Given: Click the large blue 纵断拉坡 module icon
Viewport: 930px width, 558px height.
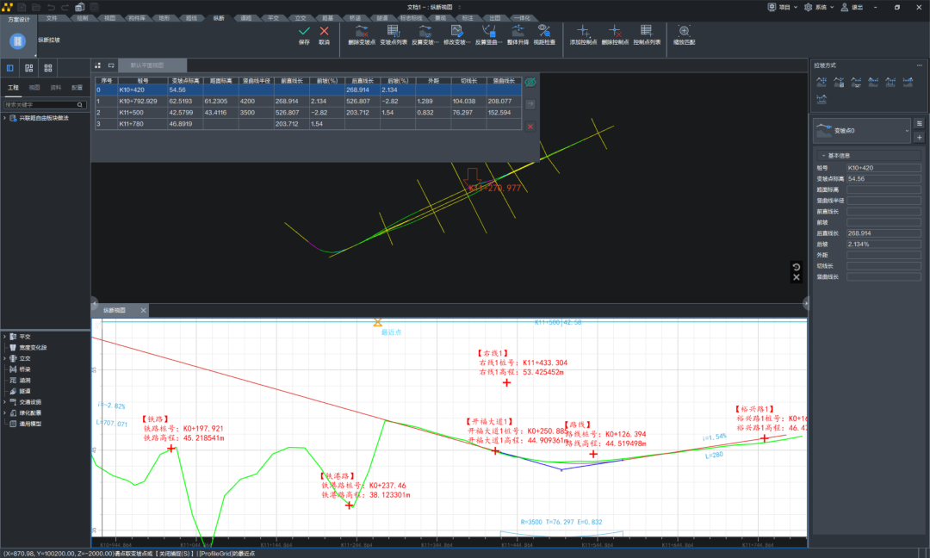Looking at the screenshot, I should pyautogui.click(x=18, y=41).
